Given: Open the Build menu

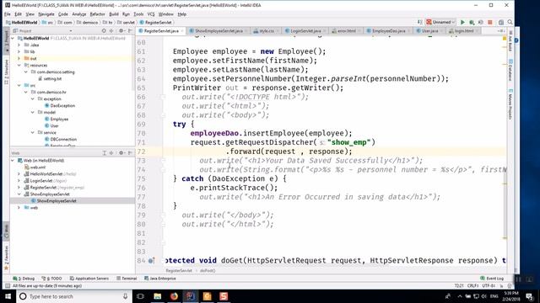Looking at the screenshot, I should coord(114,14).
